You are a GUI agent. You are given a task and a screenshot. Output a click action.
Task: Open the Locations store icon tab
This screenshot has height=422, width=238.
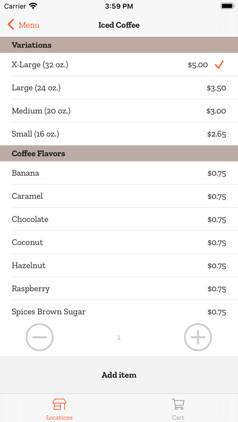tap(59, 404)
